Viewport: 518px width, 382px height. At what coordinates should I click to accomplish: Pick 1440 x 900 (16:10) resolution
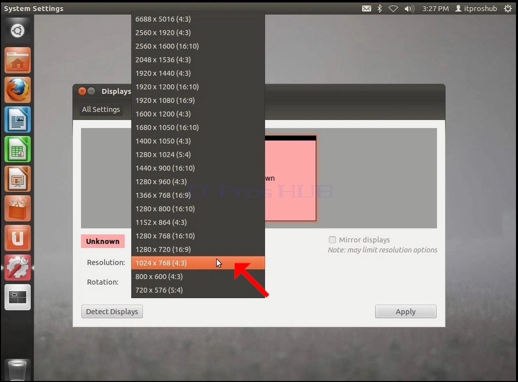(198, 168)
